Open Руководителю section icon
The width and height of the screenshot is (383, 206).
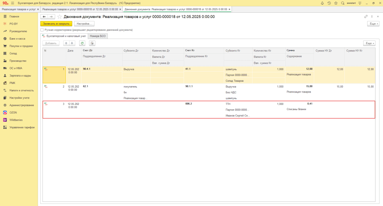click(x=5, y=31)
